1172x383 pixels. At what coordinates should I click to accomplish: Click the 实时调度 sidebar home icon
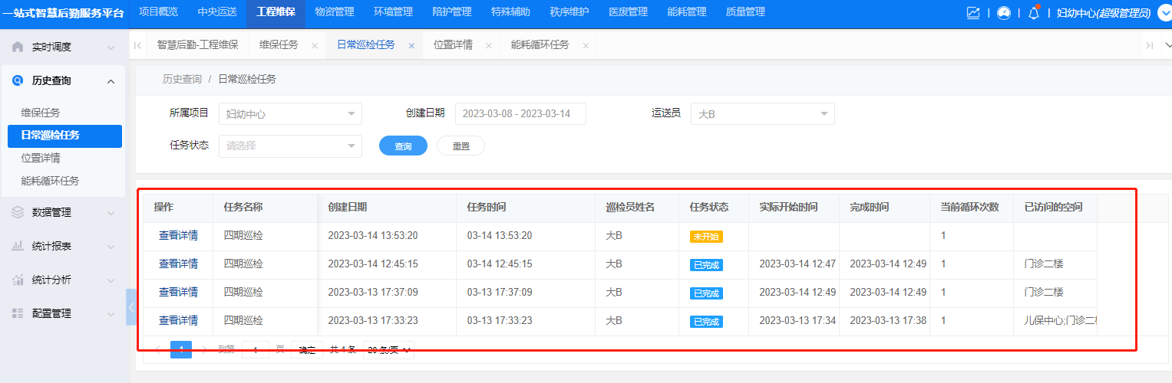pyautogui.click(x=18, y=47)
